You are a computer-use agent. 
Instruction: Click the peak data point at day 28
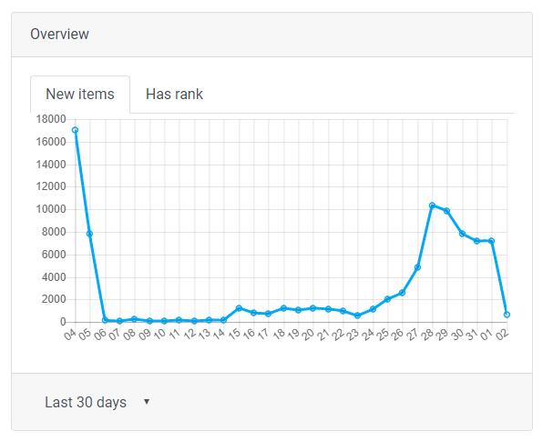432,205
